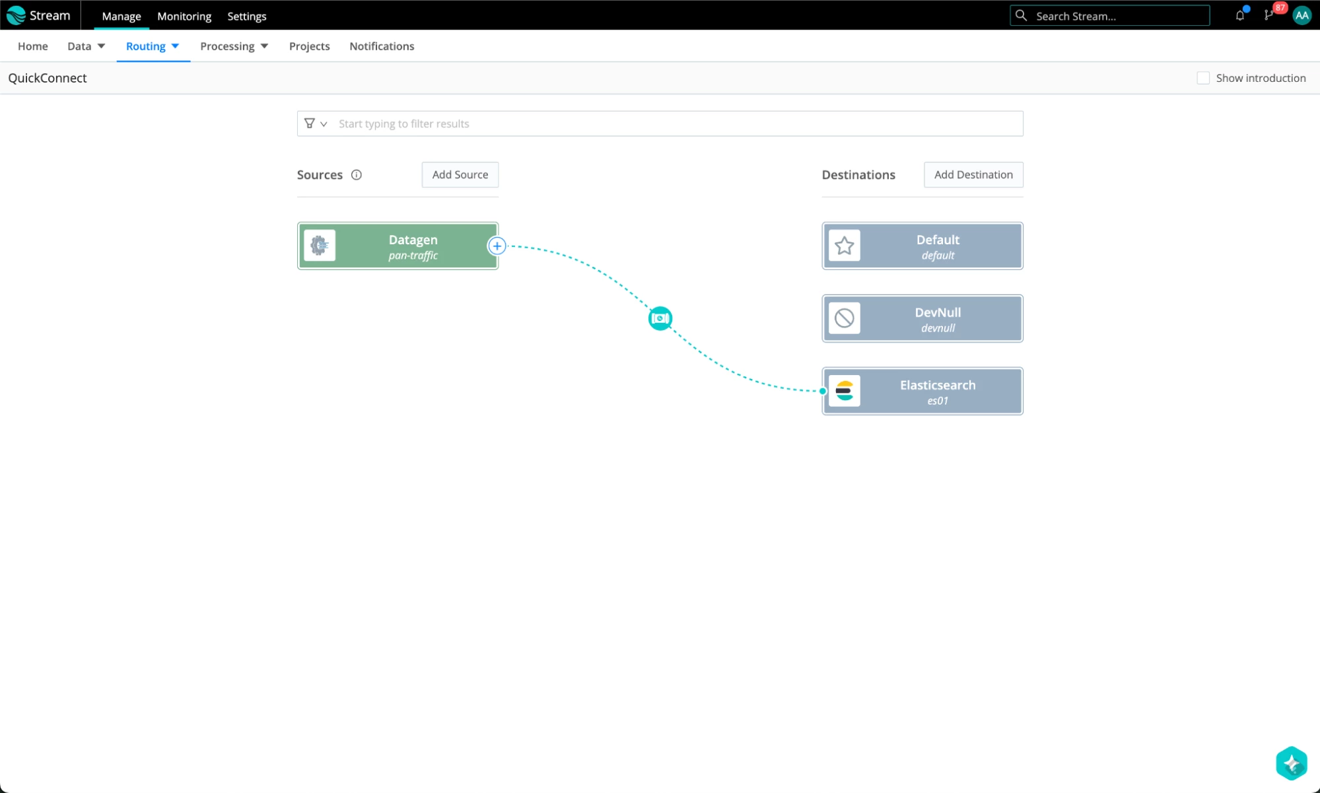
Task: Click the Destinations heading
Action: pyautogui.click(x=858, y=175)
